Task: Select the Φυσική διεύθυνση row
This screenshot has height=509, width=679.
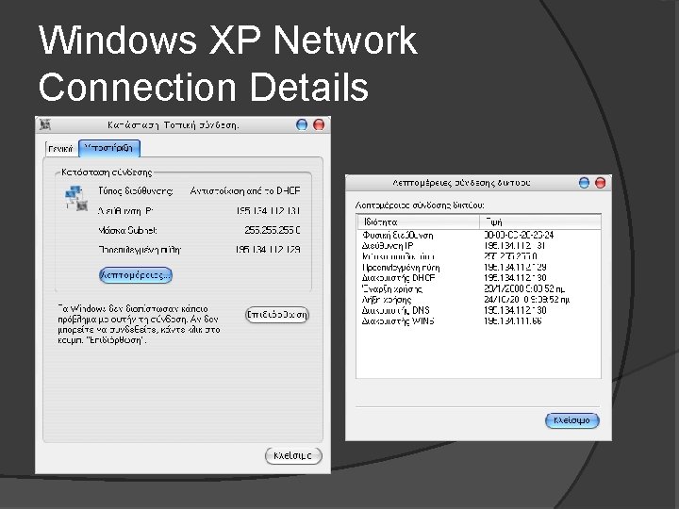Action: coord(478,235)
